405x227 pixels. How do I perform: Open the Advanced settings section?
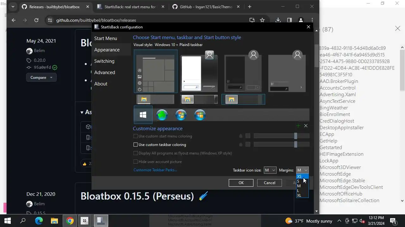click(105, 73)
